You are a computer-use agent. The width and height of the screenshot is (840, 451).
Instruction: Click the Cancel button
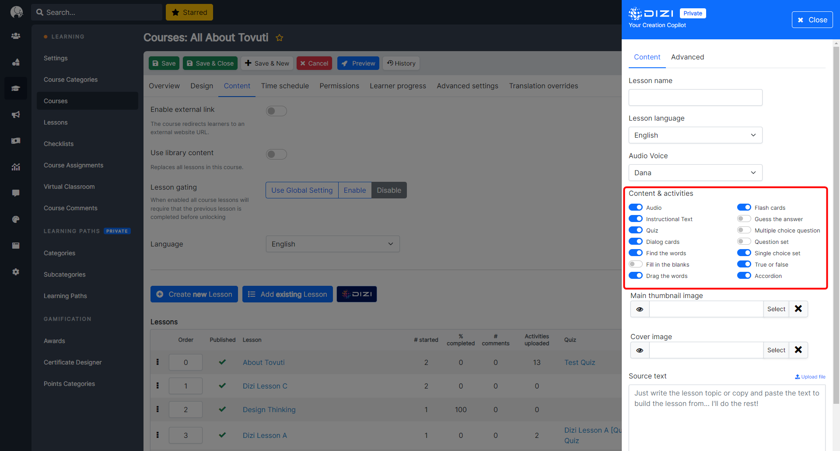click(314, 63)
